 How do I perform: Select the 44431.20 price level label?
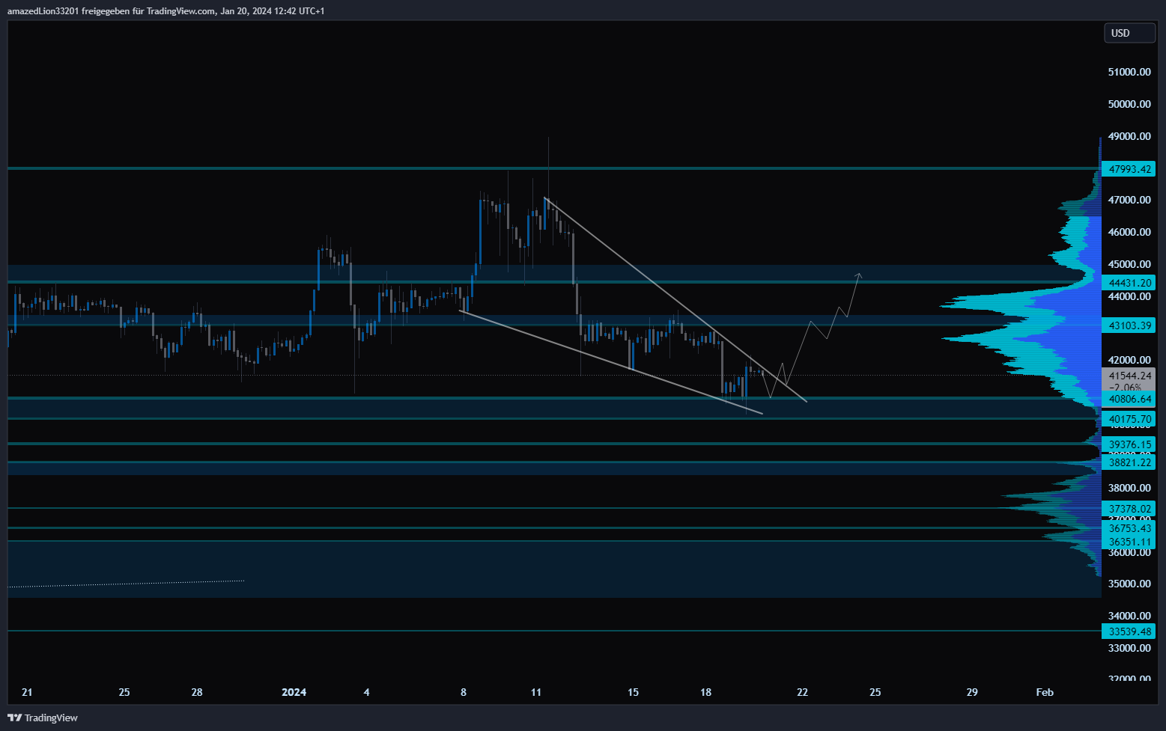(x=1129, y=283)
